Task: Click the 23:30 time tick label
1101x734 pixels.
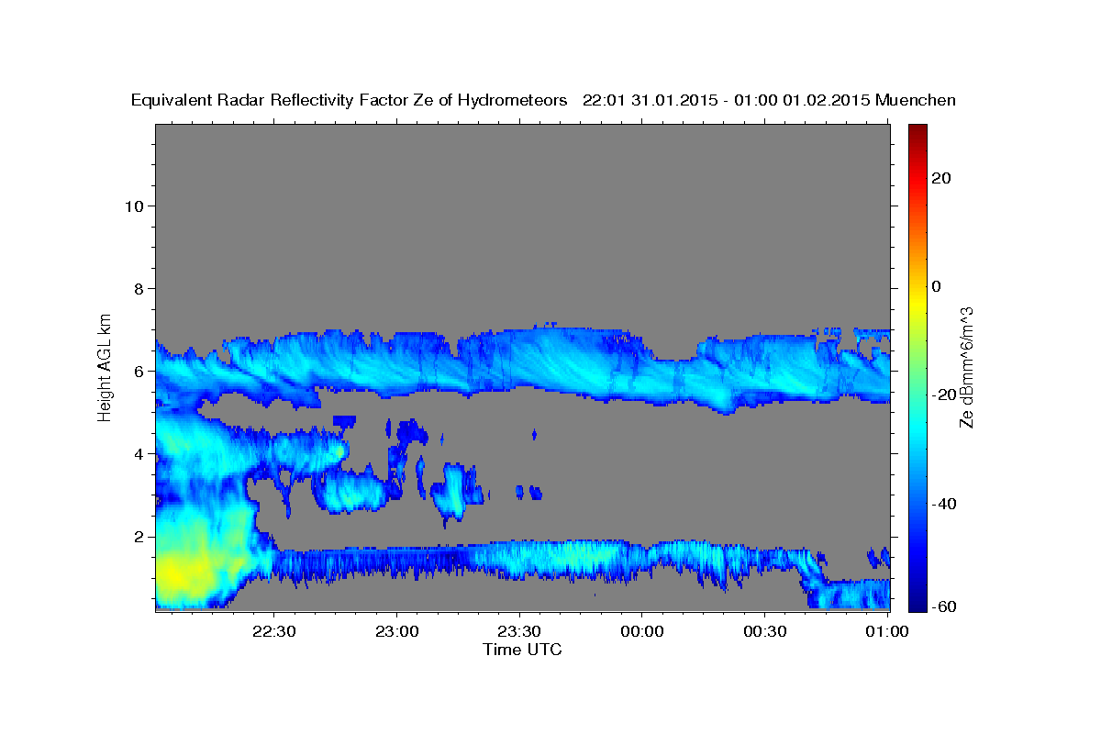Action: (519, 631)
